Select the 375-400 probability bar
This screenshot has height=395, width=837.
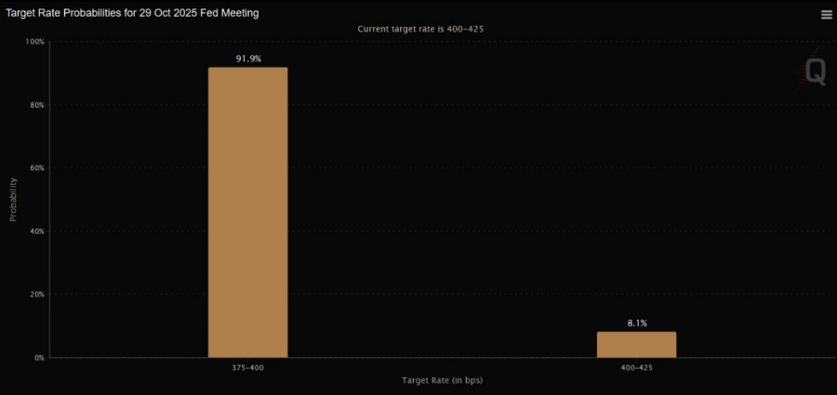pos(247,212)
